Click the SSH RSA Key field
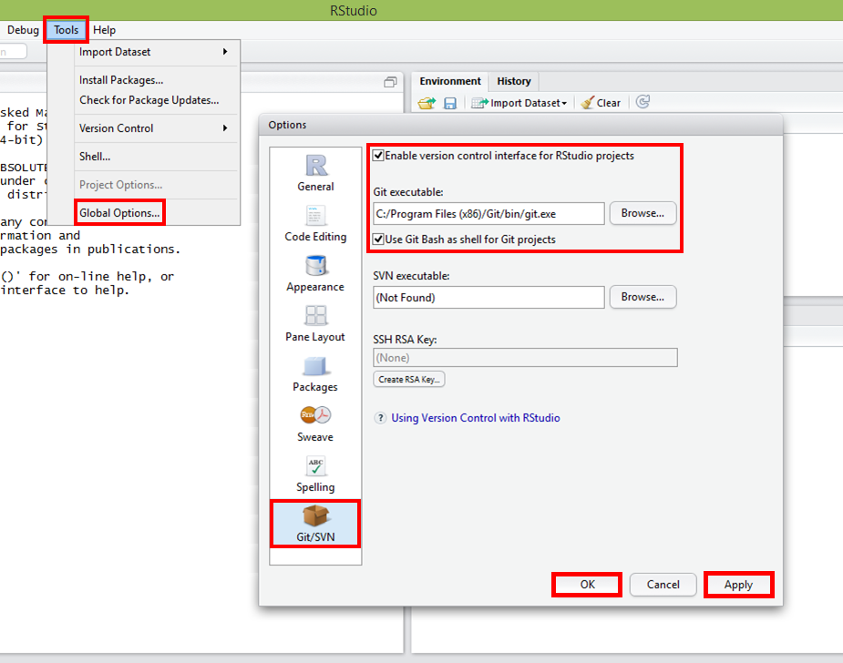This screenshot has height=663, width=843. [x=525, y=358]
